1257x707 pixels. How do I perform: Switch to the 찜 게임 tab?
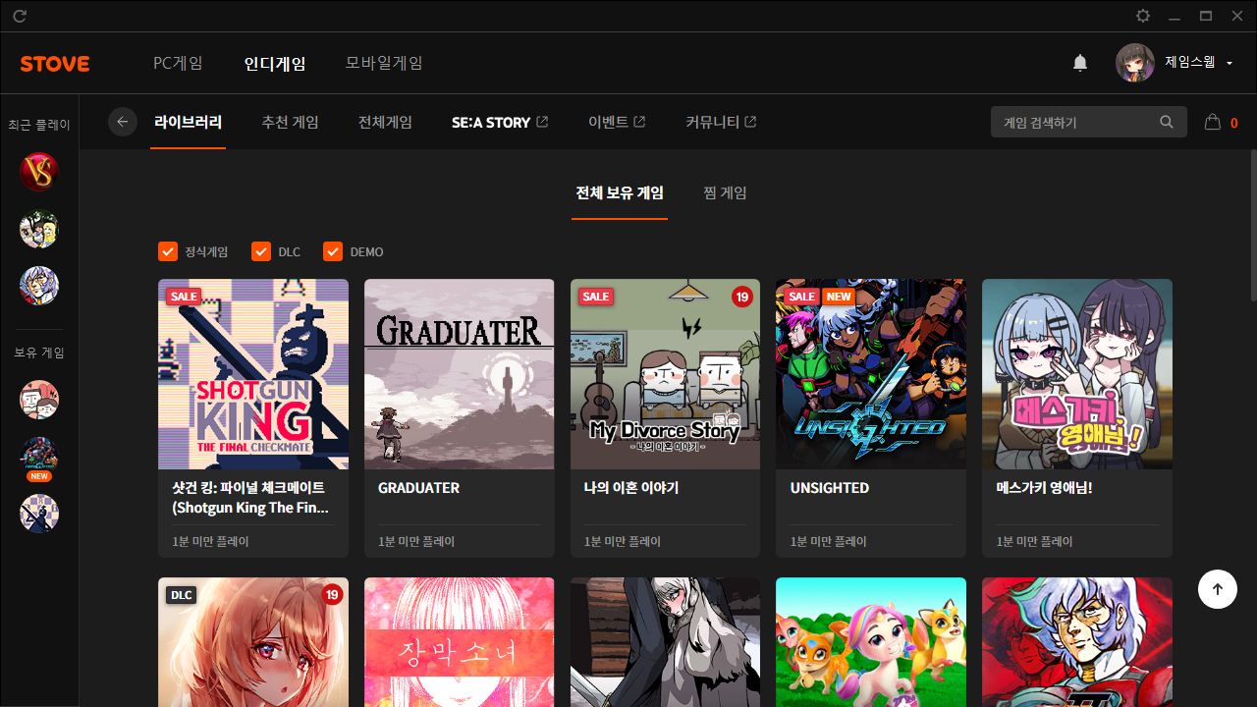click(x=725, y=192)
